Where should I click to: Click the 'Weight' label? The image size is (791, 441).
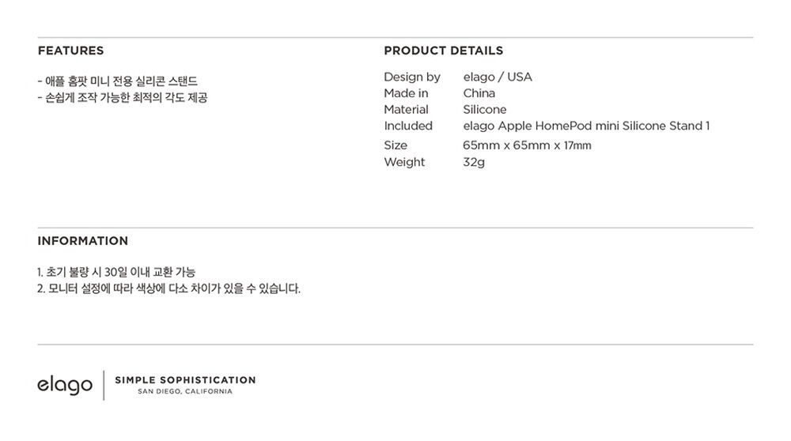[x=404, y=162]
